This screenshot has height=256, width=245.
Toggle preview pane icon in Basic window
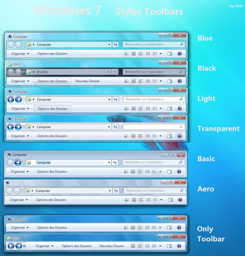point(169,171)
